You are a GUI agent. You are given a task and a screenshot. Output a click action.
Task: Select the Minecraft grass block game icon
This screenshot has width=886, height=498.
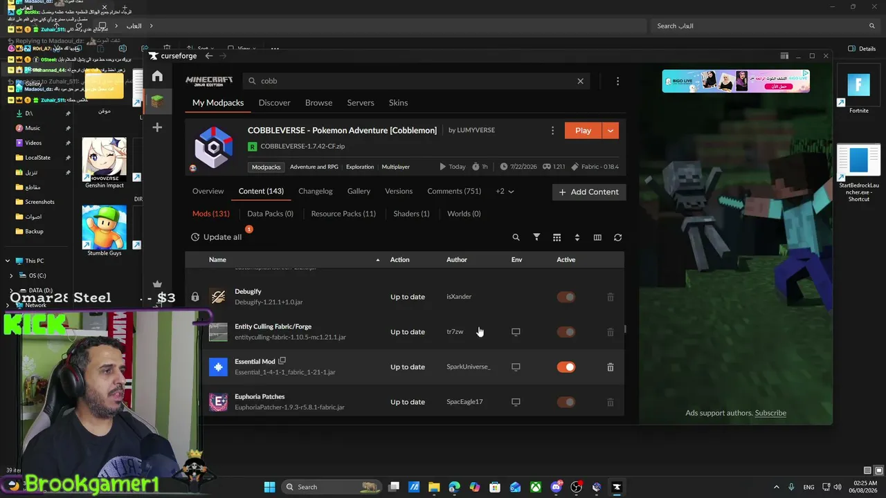point(157,102)
